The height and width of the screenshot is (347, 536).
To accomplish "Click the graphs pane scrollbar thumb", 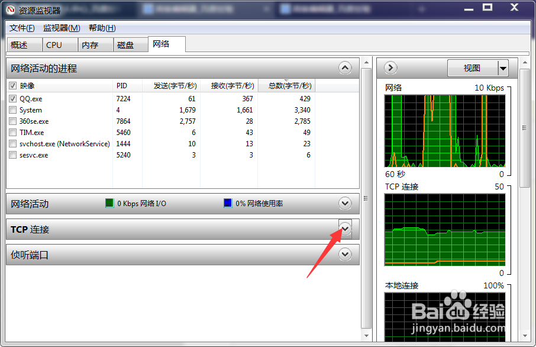I will [524, 128].
